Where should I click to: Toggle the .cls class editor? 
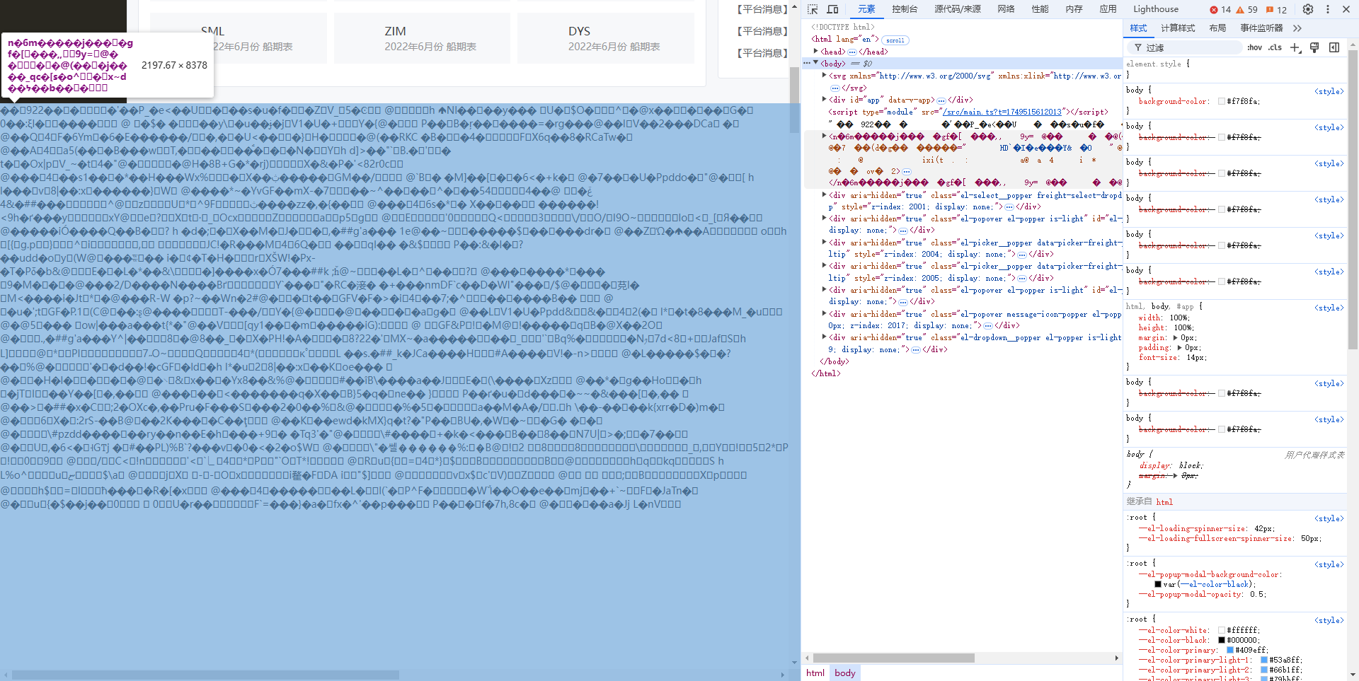[x=1275, y=47]
